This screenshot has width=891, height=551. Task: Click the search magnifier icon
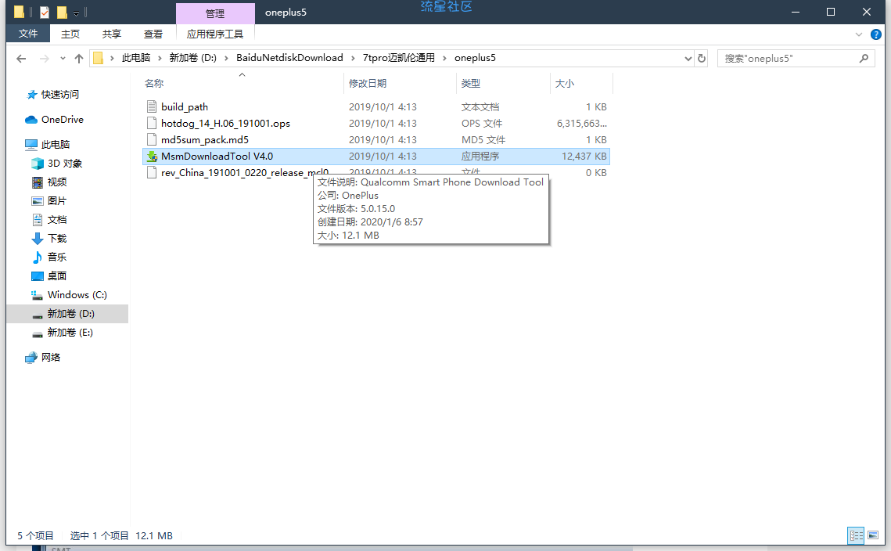864,58
